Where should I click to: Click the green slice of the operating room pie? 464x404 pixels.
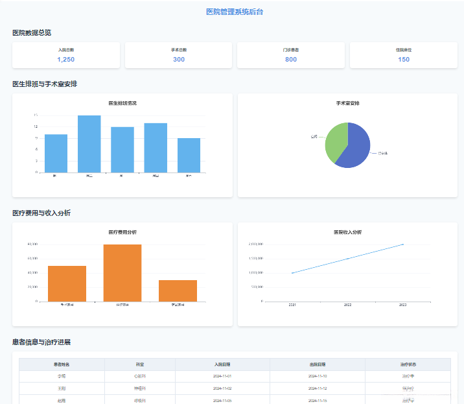tap(335, 141)
